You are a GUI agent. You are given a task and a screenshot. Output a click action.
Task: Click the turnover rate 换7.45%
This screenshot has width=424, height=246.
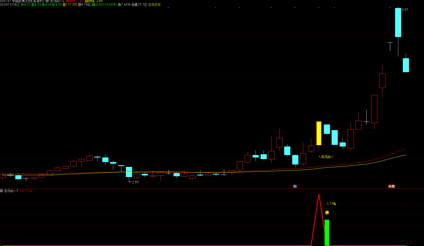pyautogui.click(x=124, y=5)
